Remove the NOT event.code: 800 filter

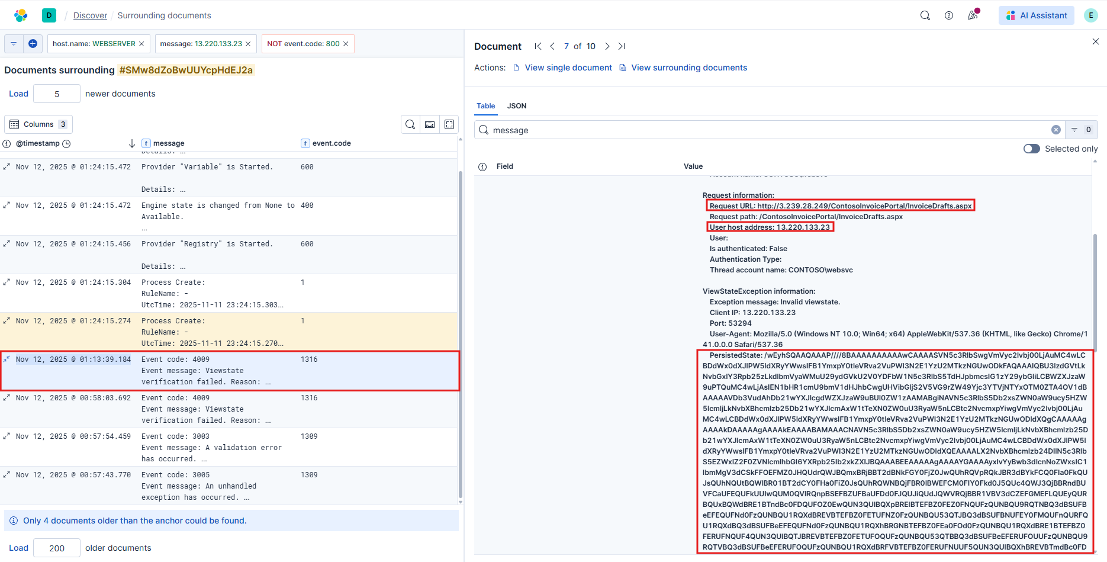(346, 44)
